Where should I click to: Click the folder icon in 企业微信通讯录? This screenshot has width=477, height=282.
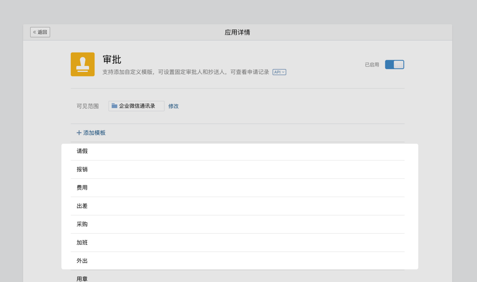pyautogui.click(x=114, y=106)
